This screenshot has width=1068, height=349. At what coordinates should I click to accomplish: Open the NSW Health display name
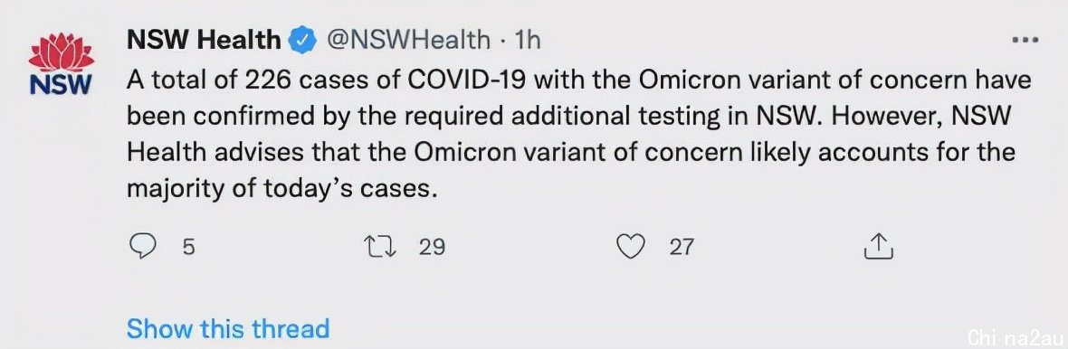click(x=204, y=40)
